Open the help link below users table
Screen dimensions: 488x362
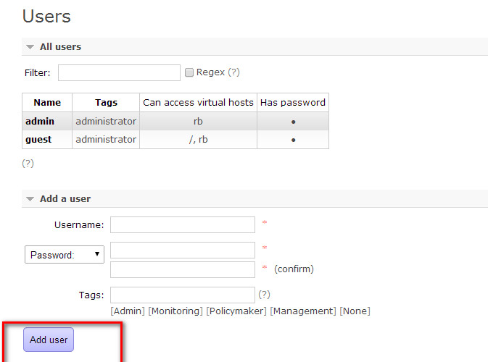pos(28,163)
